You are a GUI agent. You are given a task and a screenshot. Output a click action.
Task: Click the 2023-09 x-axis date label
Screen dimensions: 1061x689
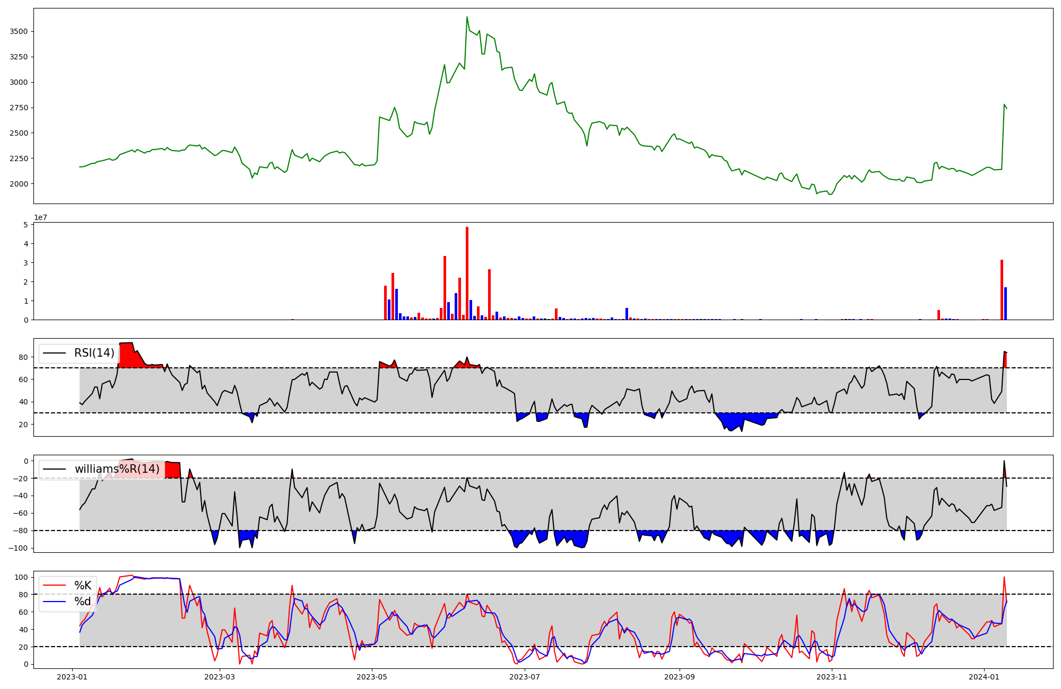680,677
